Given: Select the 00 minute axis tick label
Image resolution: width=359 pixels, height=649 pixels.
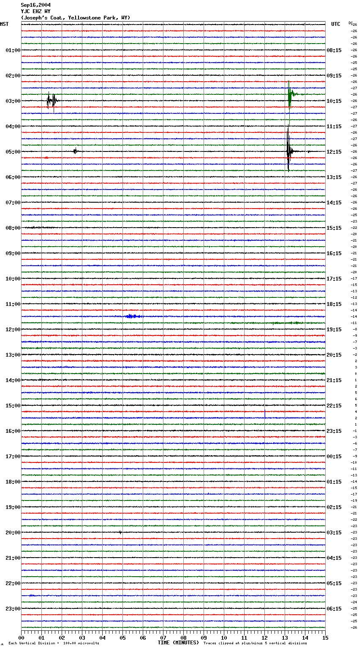Looking at the screenshot, I should pyautogui.click(x=21, y=638).
